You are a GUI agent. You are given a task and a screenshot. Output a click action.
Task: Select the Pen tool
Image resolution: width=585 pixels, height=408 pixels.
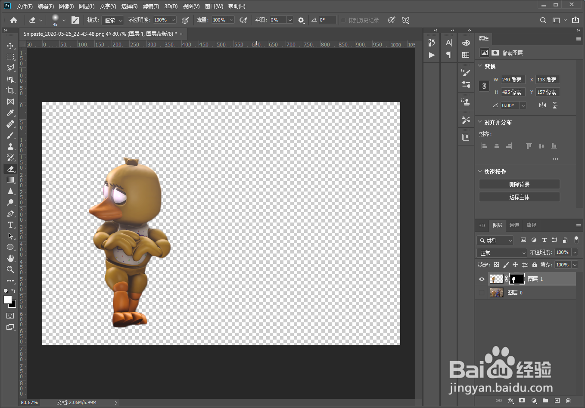(10, 213)
